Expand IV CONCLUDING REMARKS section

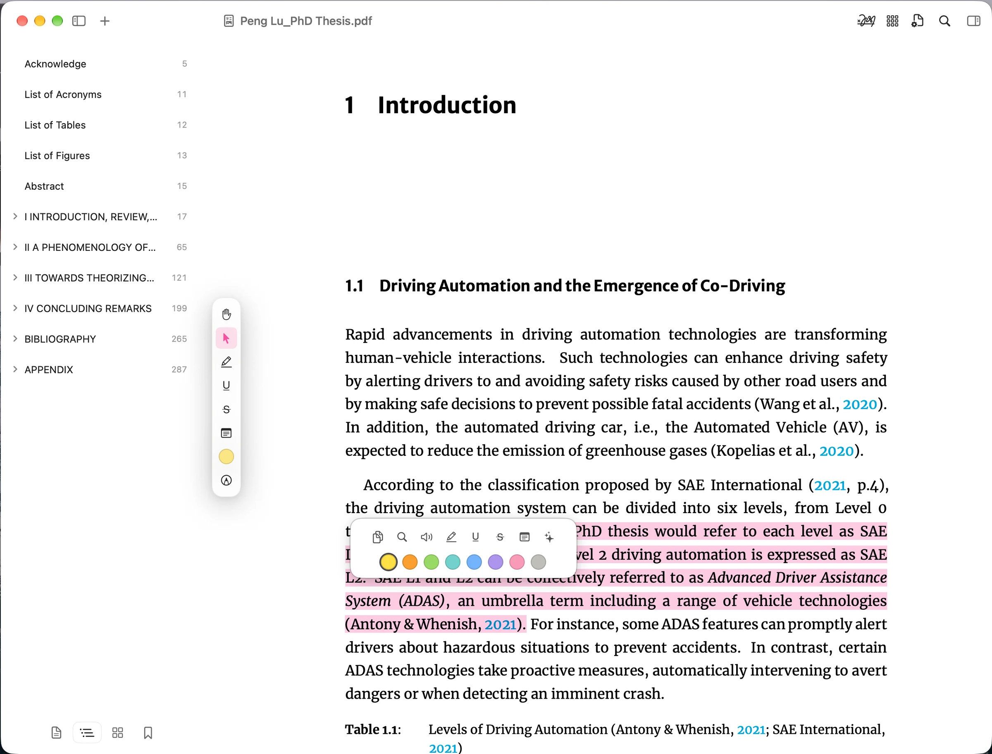coord(15,308)
